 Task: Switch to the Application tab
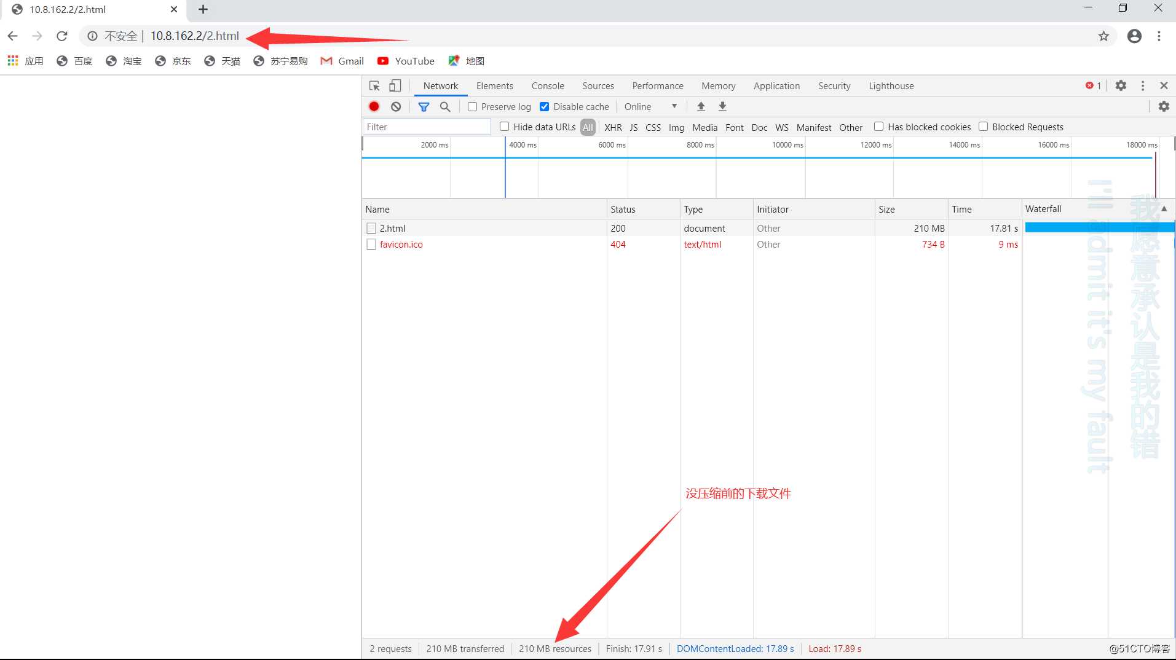pyautogui.click(x=777, y=86)
